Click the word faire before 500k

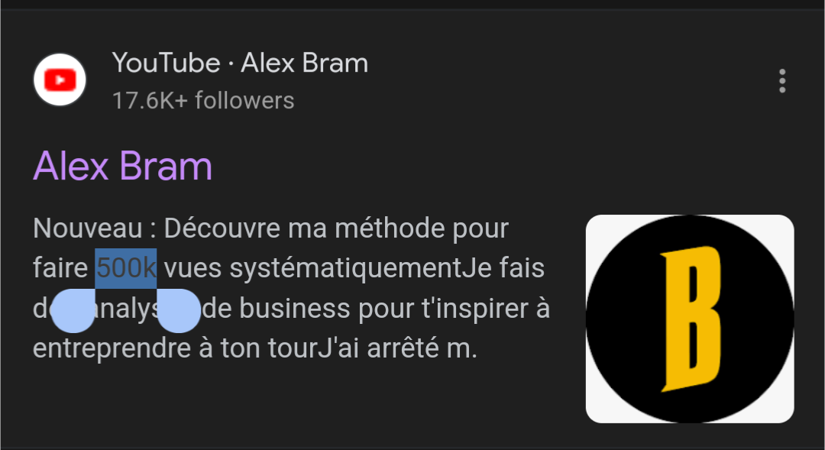(x=60, y=268)
